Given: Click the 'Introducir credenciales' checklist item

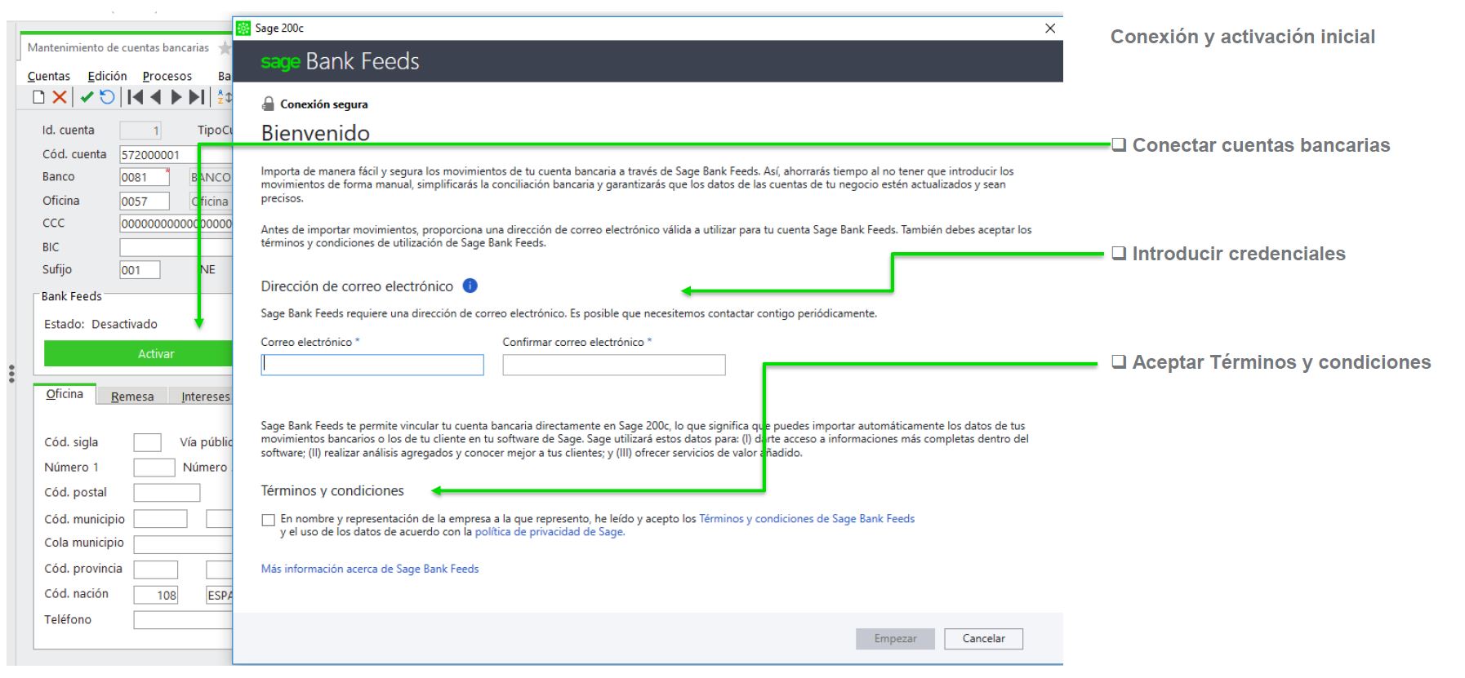Looking at the screenshot, I should coord(1229,254).
